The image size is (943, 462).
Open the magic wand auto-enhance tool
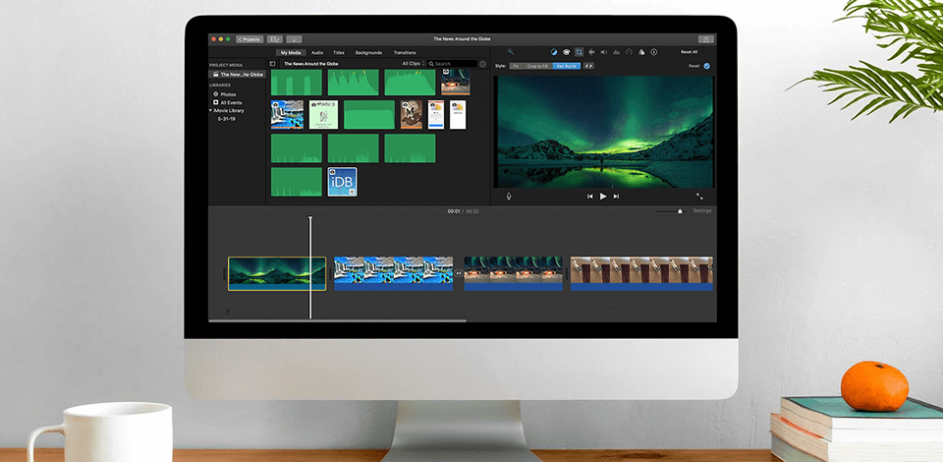coord(511,52)
